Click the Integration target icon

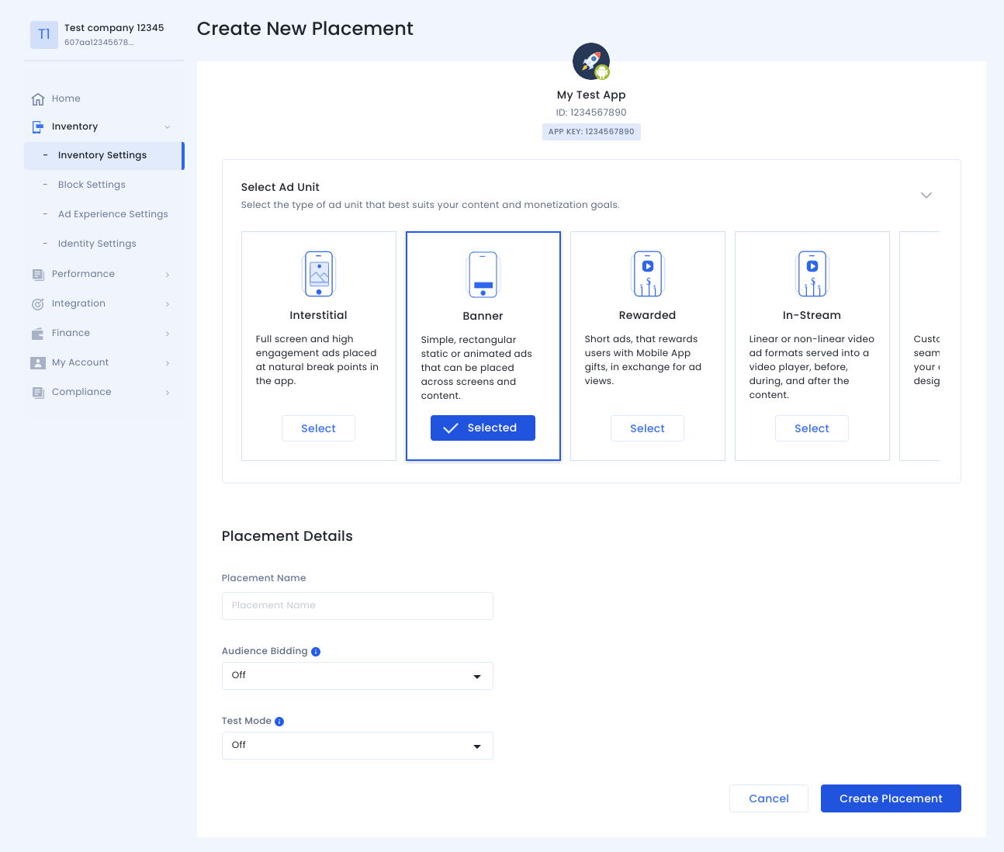(x=38, y=304)
